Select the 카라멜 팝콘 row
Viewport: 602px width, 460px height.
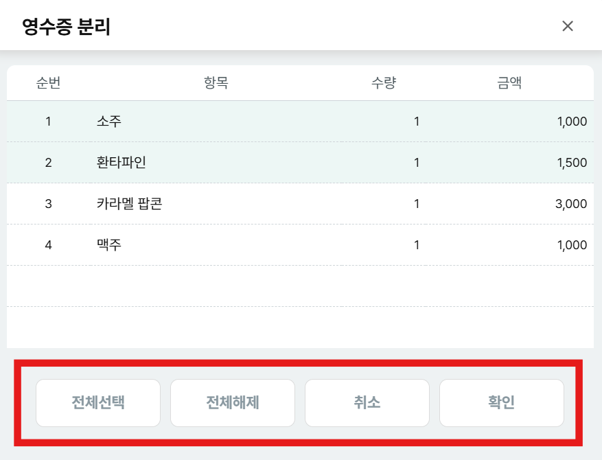point(129,204)
